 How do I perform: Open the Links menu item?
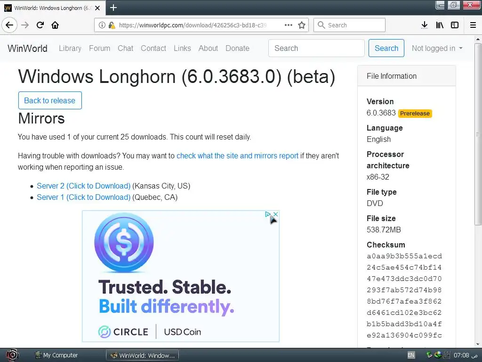182,49
